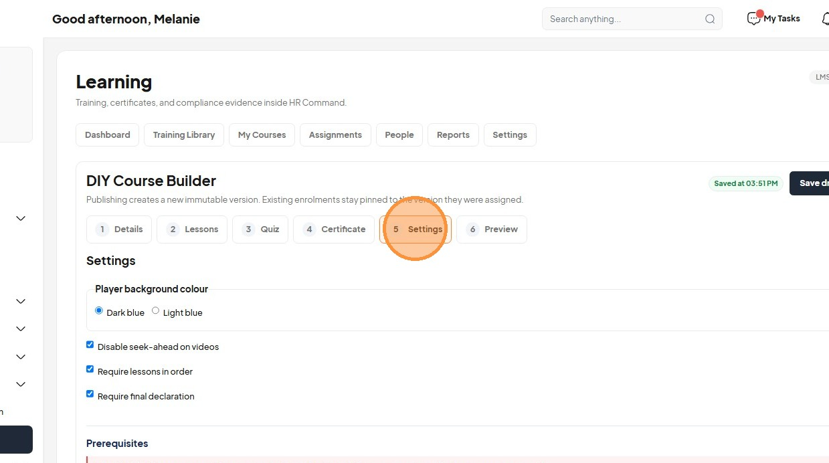
Task: Choose Light blue player background
Action: pos(156,310)
